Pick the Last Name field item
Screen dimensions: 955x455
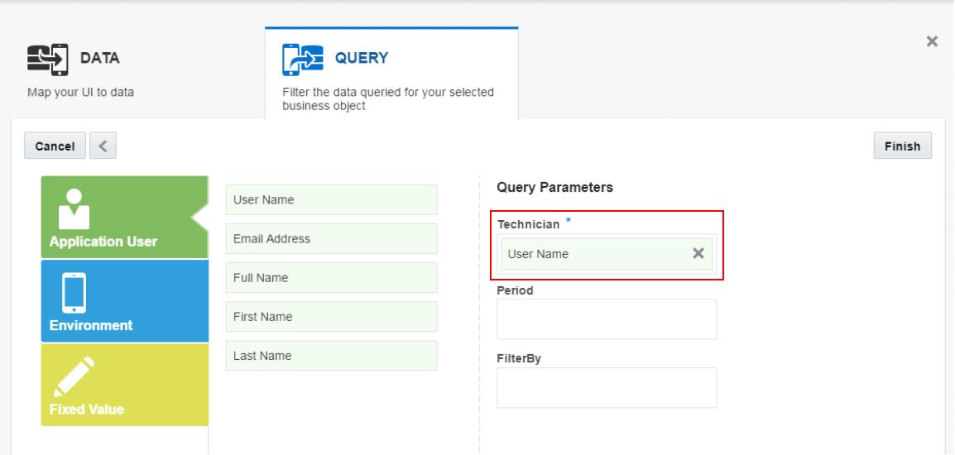331,356
